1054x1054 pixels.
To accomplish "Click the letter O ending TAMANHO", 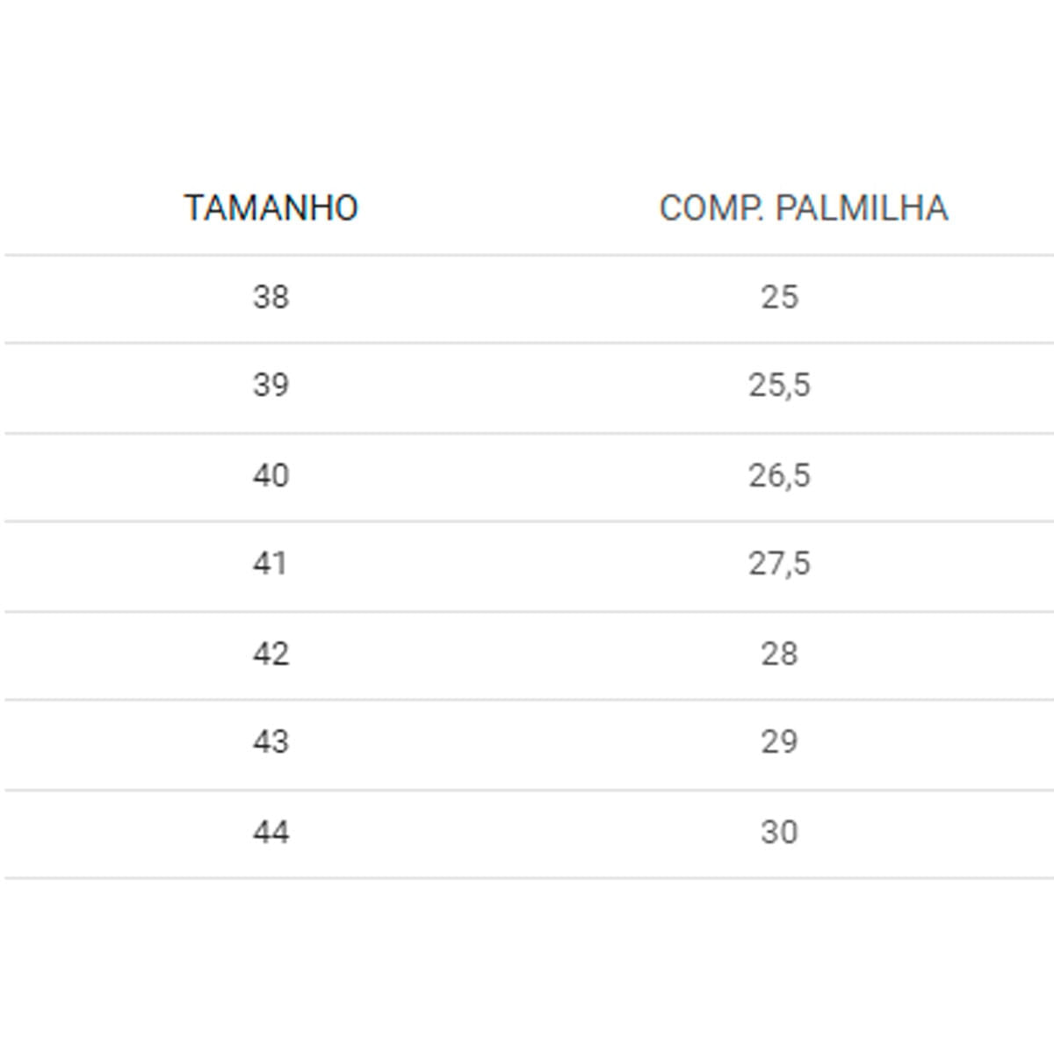I will pyautogui.click(x=347, y=208).
